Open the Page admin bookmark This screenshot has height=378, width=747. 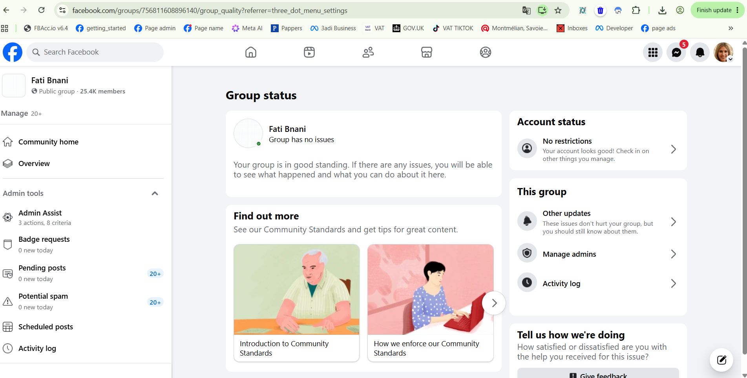point(155,28)
